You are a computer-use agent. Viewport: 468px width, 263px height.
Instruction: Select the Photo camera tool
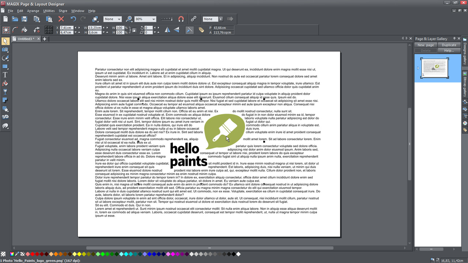coord(5,50)
